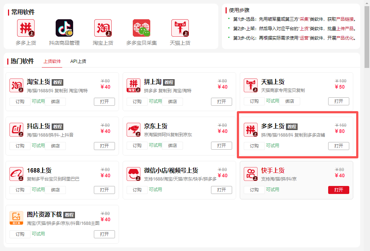
Task: Launch 京东上货 with its 打开 button
Action: [222, 145]
